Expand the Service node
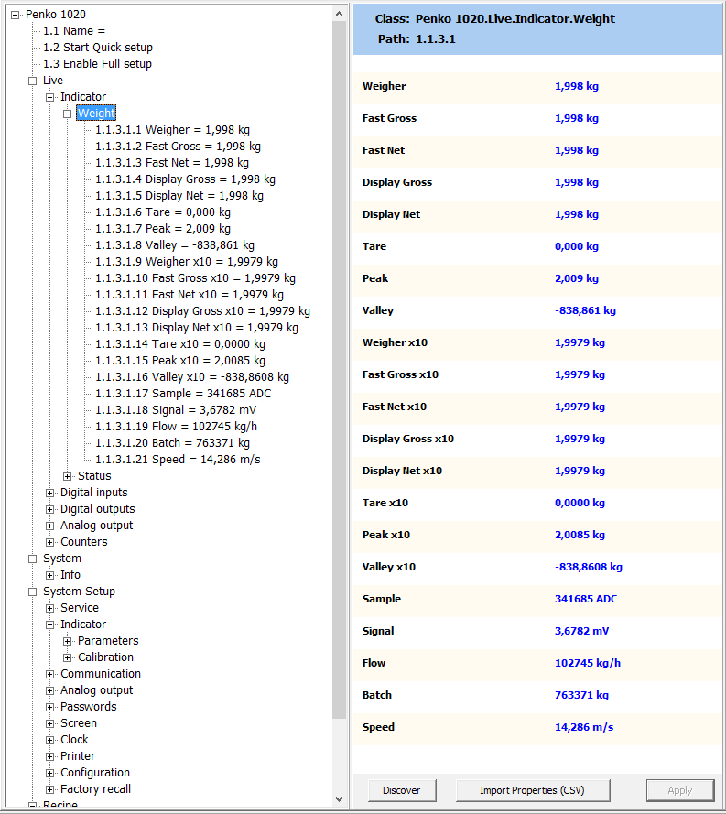This screenshot has width=726, height=814. click(49, 608)
